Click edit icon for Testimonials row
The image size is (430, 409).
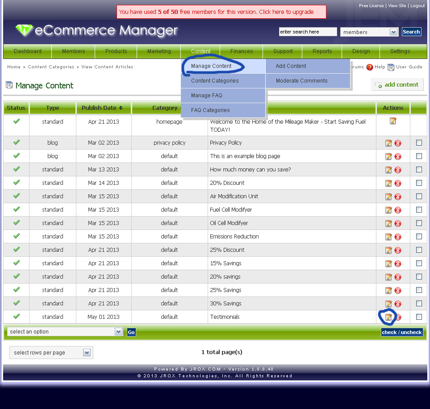click(x=388, y=317)
